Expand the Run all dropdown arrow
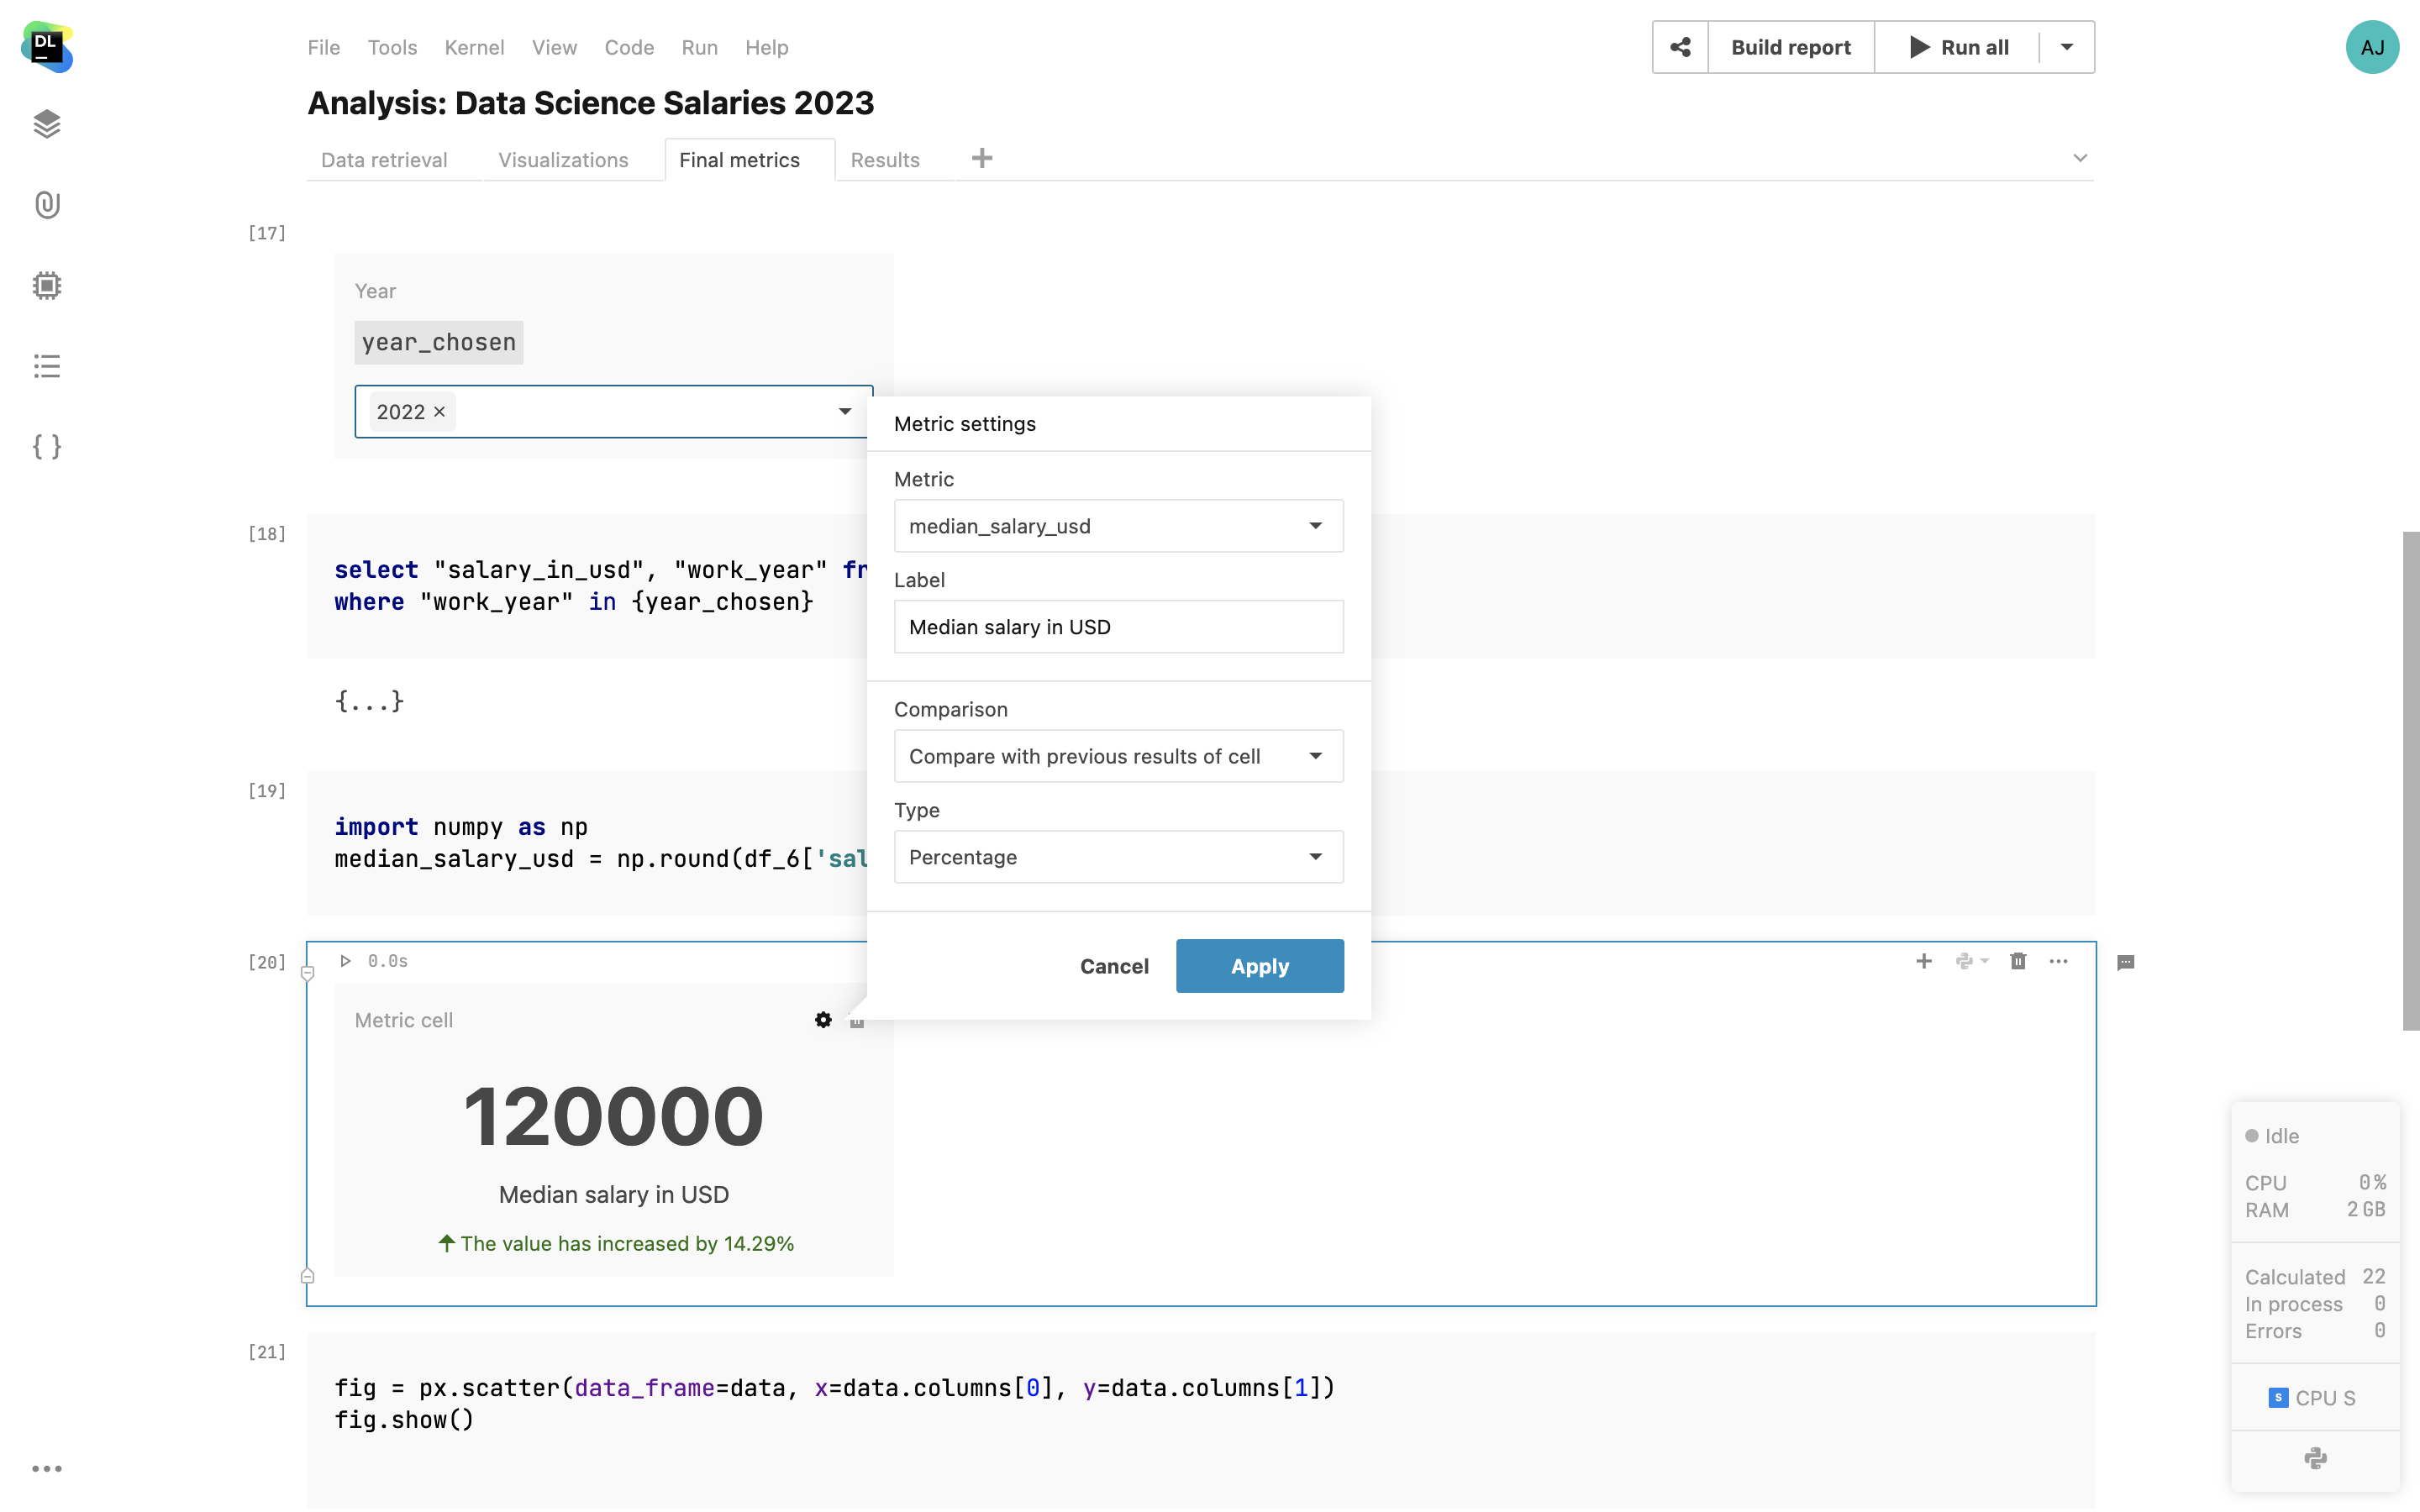 pyautogui.click(x=2066, y=47)
